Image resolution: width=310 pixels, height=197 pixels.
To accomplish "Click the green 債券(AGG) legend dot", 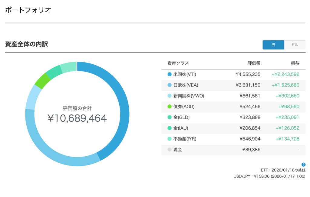I will tap(170, 107).
